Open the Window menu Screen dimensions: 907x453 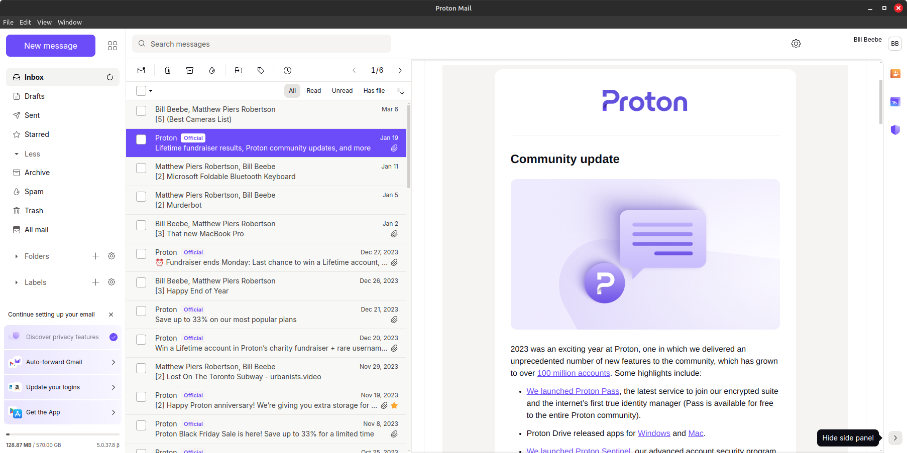pyautogui.click(x=69, y=22)
